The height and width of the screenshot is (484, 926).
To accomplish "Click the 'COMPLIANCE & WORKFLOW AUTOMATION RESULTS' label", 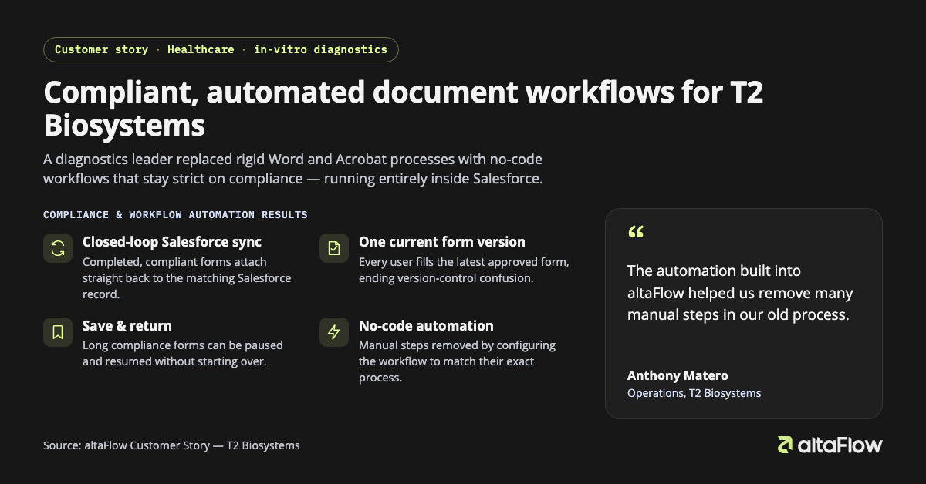I will [175, 215].
